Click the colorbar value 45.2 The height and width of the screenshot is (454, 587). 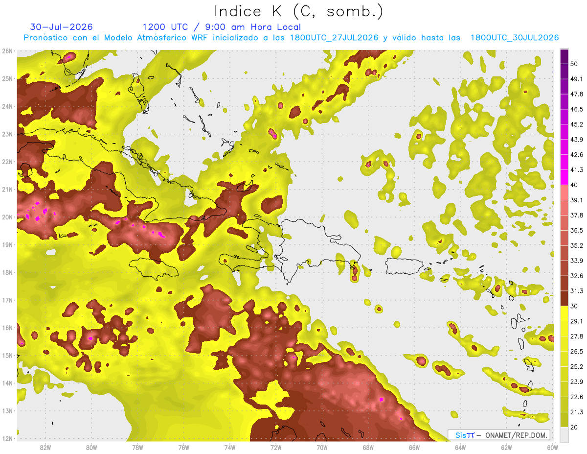coord(577,124)
